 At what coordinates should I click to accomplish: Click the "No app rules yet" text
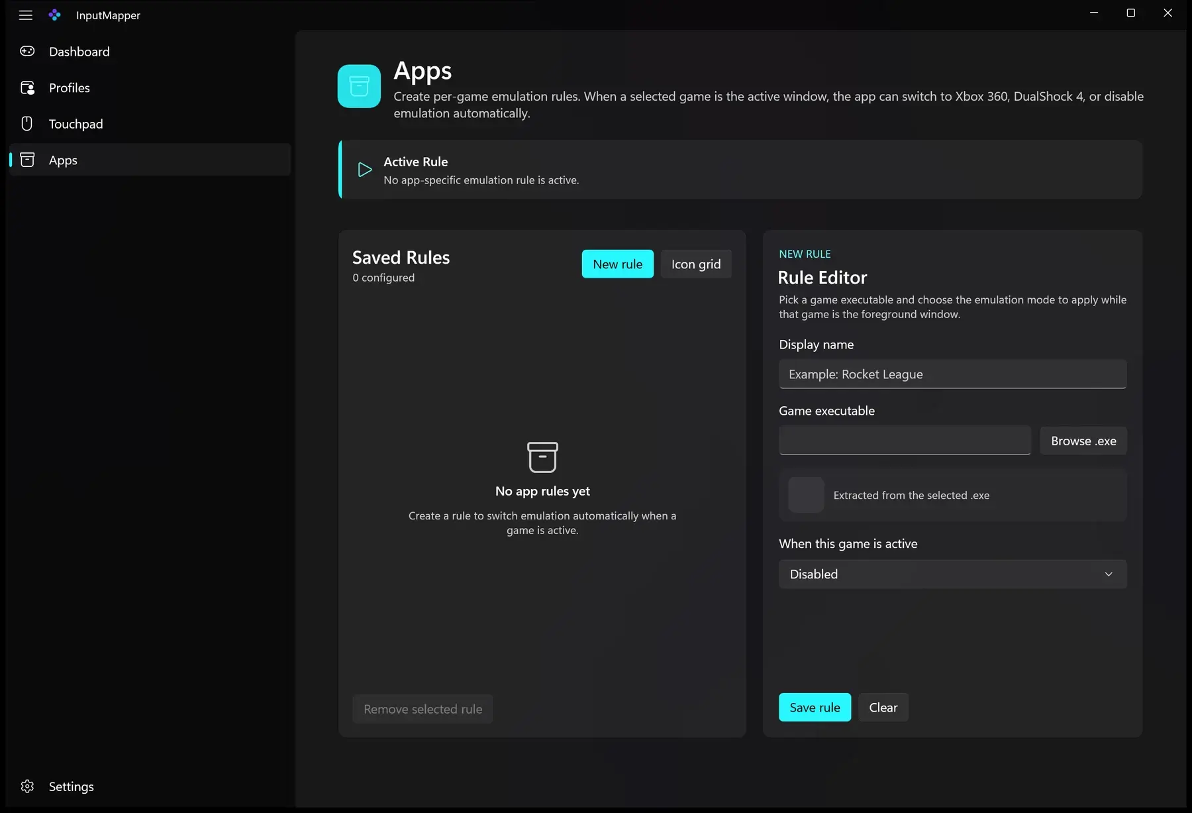point(542,491)
